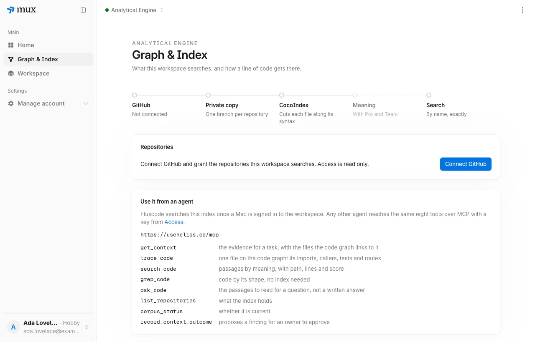The width and height of the screenshot is (535, 342).
Task: Click the Meaning step circle
Action: [355, 95]
